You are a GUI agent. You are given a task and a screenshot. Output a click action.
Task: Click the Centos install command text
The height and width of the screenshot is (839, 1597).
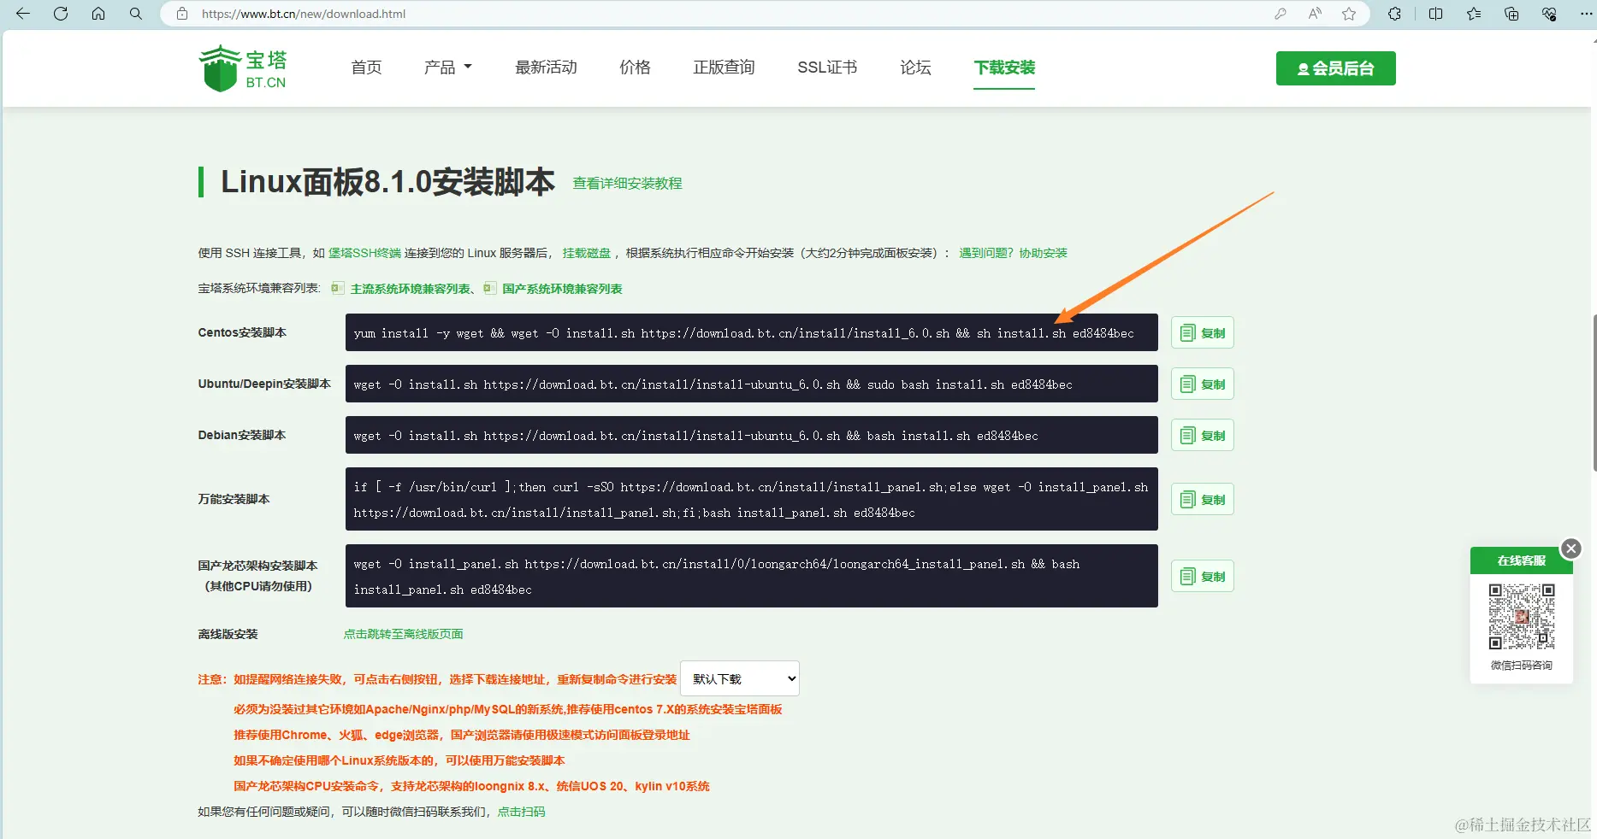(744, 333)
